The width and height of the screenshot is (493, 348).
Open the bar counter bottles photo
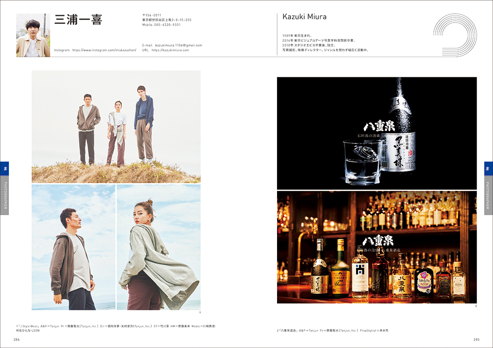click(377, 247)
